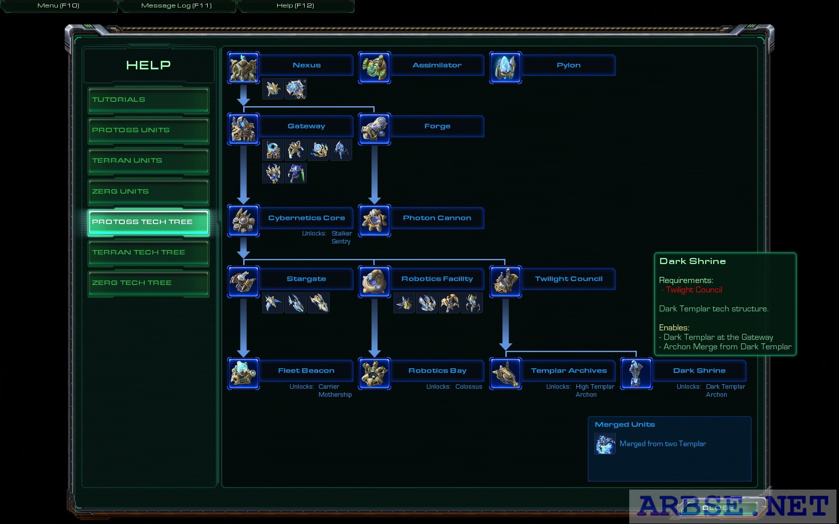
Task: Click 'Mothership' text under Fleet Beacon
Action: [x=335, y=395]
